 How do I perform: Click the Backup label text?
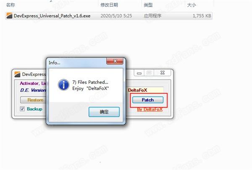coord(34,109)
